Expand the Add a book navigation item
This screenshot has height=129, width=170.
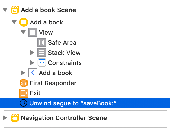pyautogui.click(x=23, y=73)
